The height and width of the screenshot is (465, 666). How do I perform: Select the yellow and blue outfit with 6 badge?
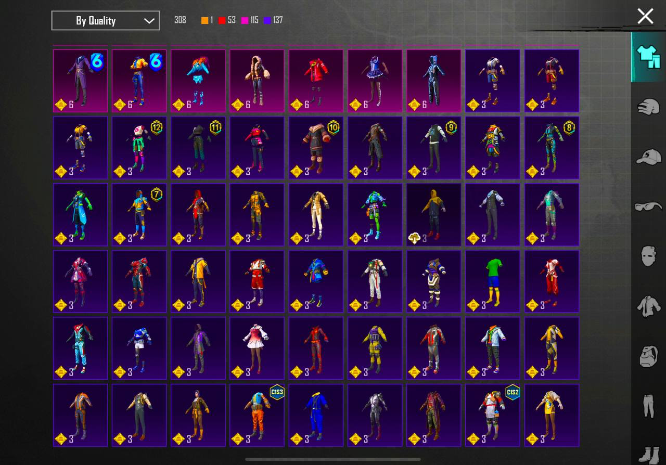139,81
